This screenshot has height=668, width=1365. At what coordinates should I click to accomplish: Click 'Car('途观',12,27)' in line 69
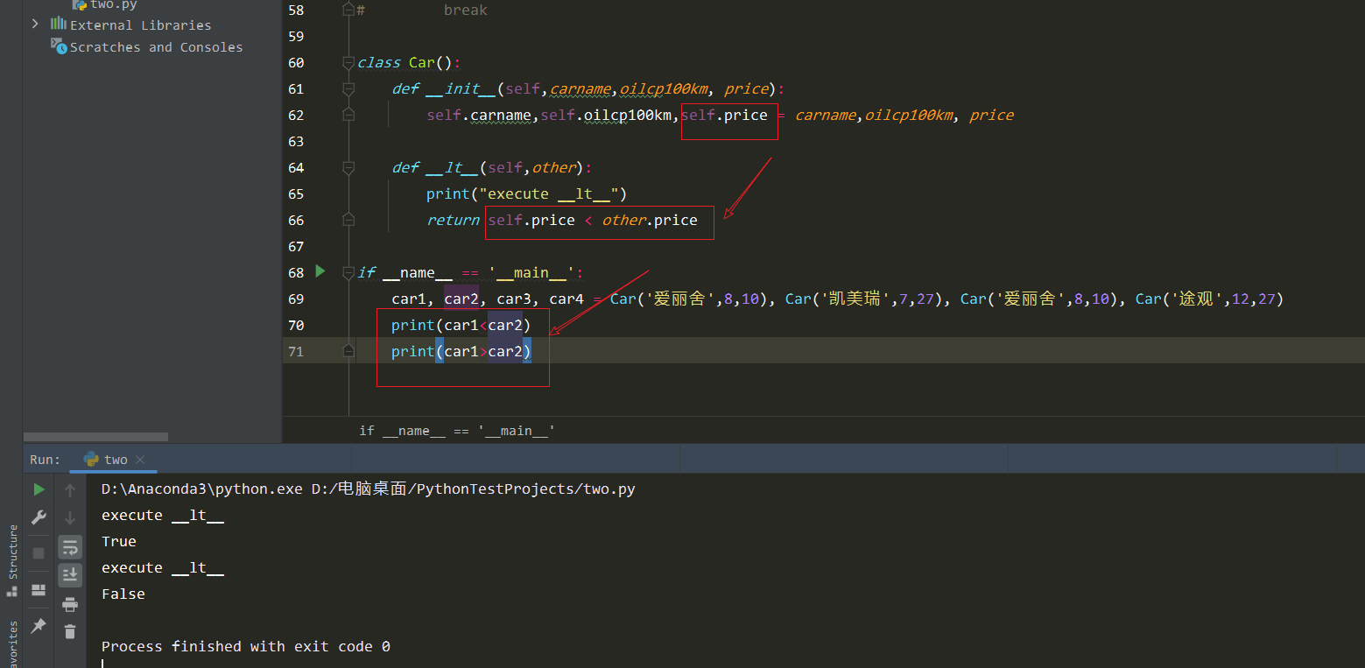coord(1209,299)
